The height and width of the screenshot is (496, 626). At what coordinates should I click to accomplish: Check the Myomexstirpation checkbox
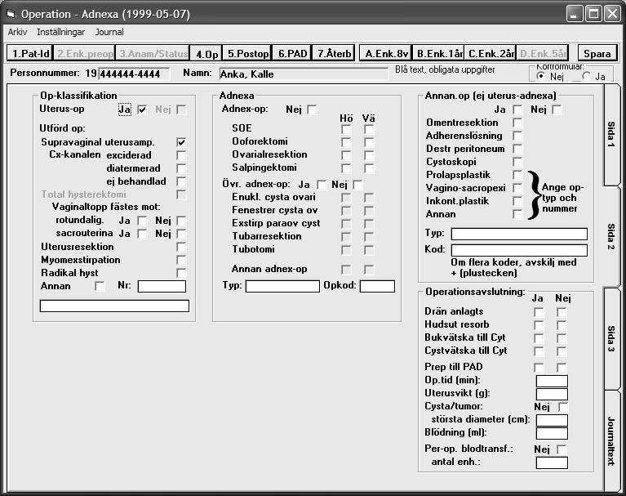pyautogui.click(x=181, y=260)
